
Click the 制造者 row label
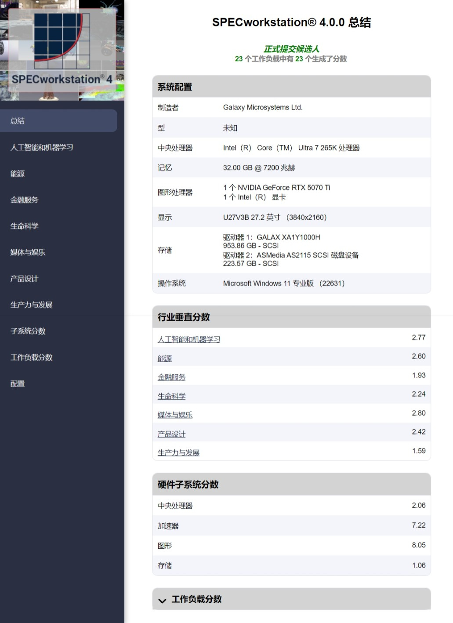pyautogui.click(x=168, y=108)
